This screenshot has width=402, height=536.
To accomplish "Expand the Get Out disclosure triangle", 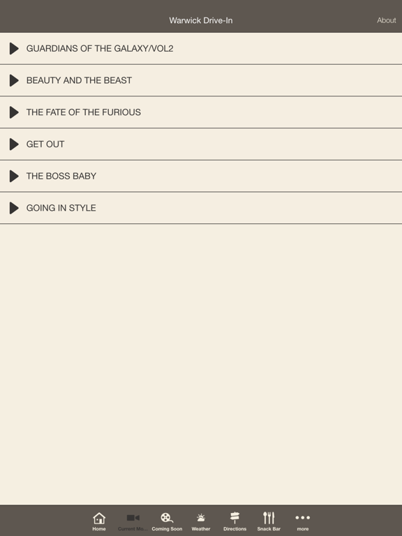I will click(14, 144).
